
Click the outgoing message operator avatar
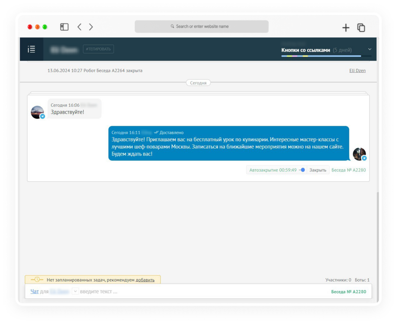pos(359,154)
